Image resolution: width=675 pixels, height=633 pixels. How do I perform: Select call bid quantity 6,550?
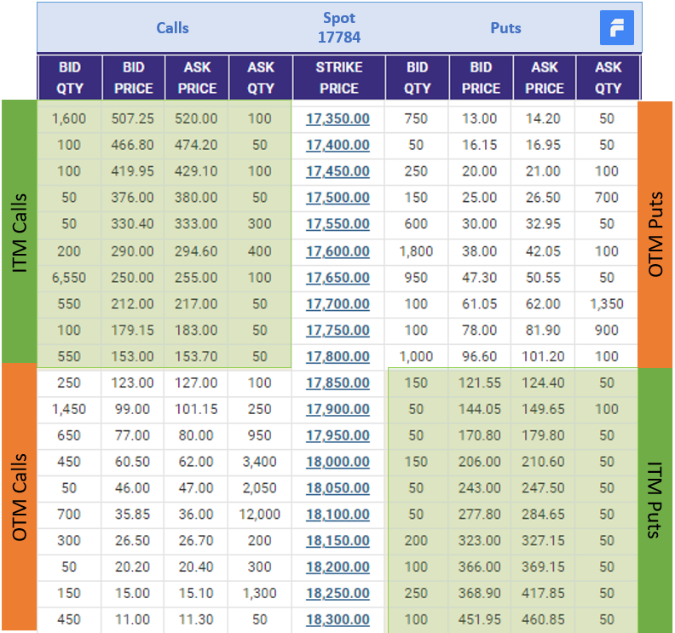[x=69, y=278]
